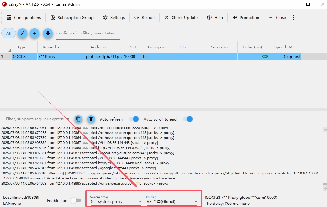This screenshot has width=327, height=207.
Task: Open the Configurations menu
Action: pyautogui.click(x=24, y=18)
